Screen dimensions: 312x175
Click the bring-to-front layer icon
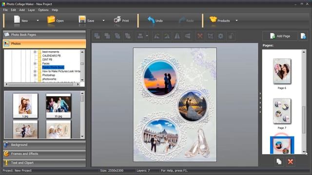click(97, 36)
